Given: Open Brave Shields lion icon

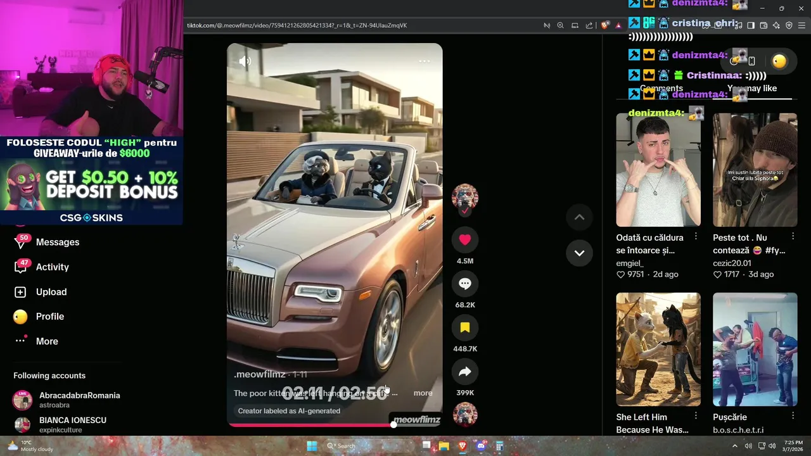Looking at the screenshot, I should [605, 25].
